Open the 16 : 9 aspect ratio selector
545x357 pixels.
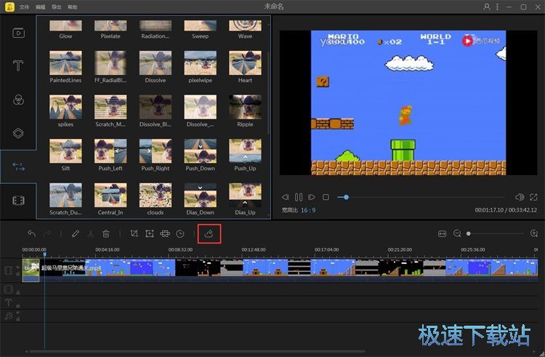pos(308,210)
